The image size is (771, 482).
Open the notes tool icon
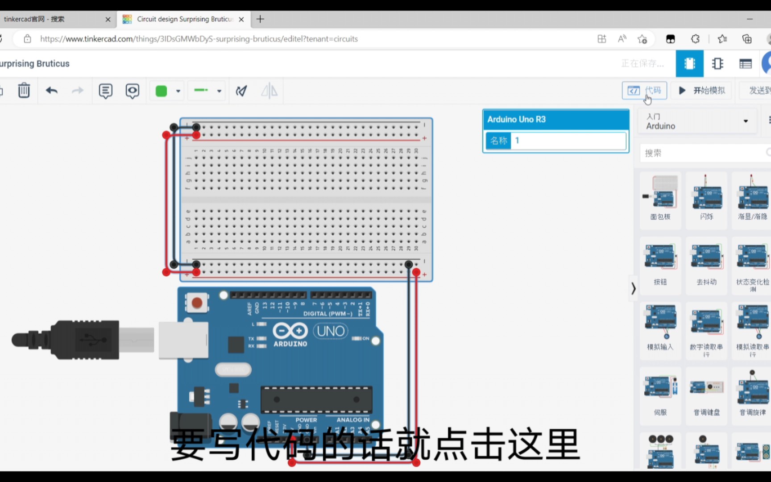point(106,91)
